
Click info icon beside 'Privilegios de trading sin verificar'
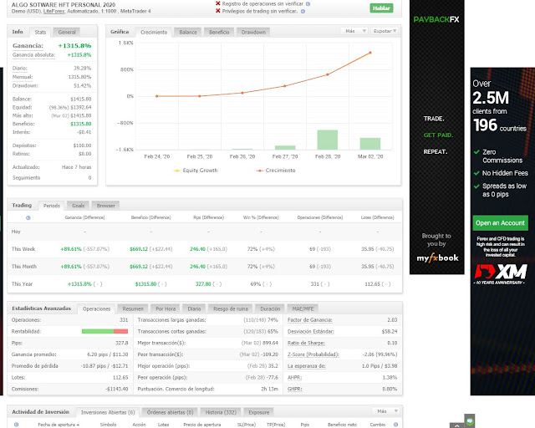(303, 11)
